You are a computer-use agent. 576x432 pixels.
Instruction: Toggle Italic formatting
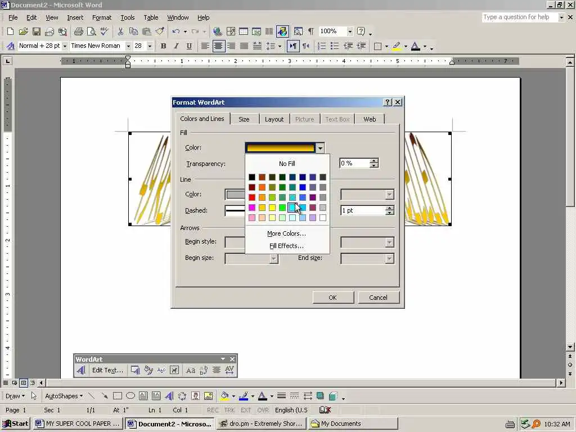tap(176, 46)
